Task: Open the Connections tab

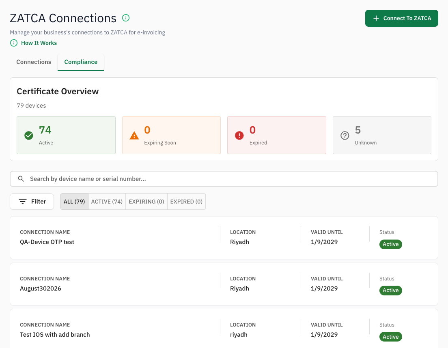Action: pyautogui.click(x=34, y=62)
